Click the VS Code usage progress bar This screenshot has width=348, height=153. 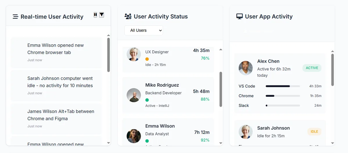(283, 86)
